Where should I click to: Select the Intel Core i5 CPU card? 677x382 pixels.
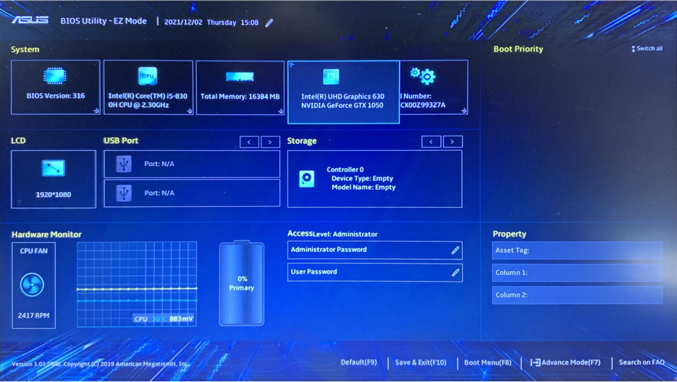coord(148,87)
